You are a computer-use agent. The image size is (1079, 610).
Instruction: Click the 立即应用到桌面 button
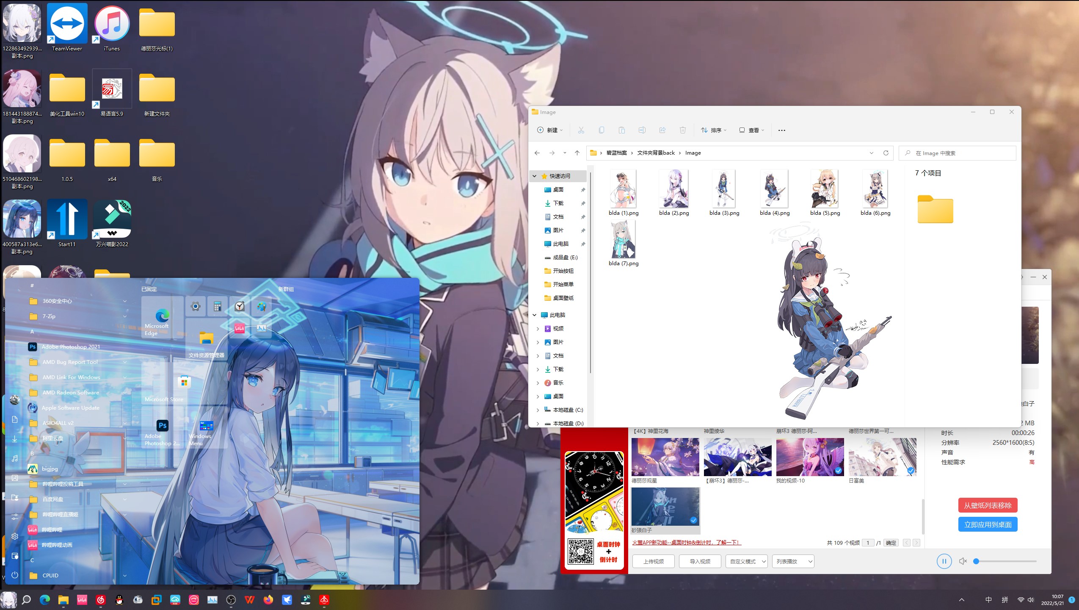click(x=988, y=524)
